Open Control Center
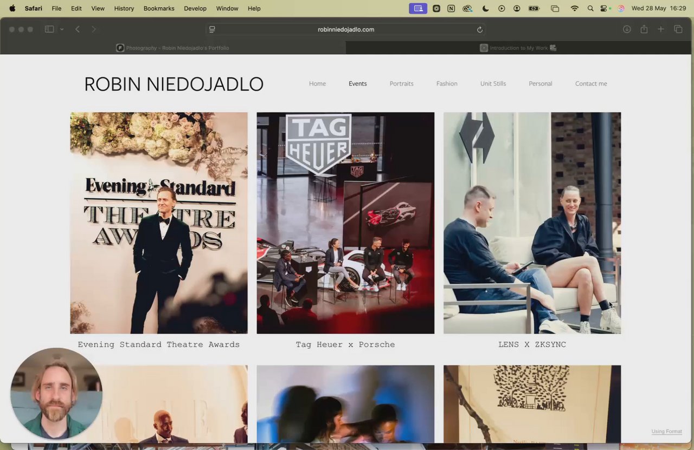This screenshot has width=694, height=450. coord(605,8)
